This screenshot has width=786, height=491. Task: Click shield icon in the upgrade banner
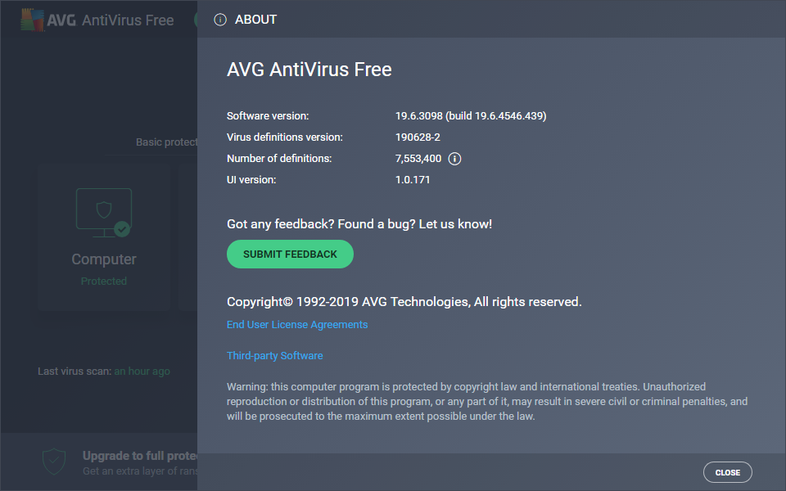(54, 462)
